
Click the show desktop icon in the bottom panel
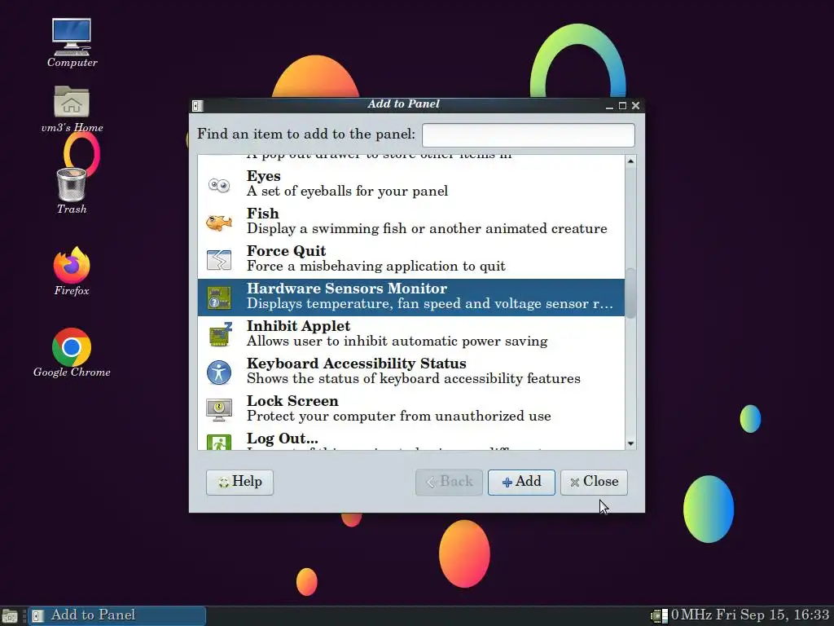[10, 616]
